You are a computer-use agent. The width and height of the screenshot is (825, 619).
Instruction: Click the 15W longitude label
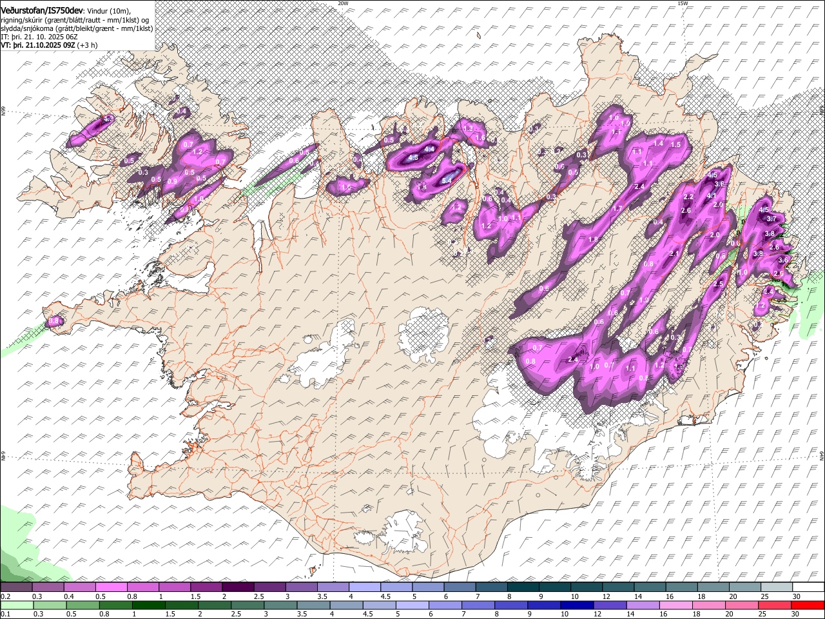pos(683,3)
